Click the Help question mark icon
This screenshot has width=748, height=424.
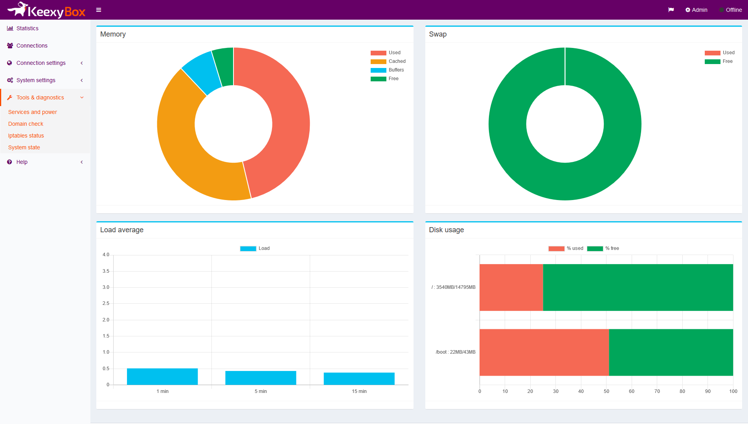coord(10,162)
